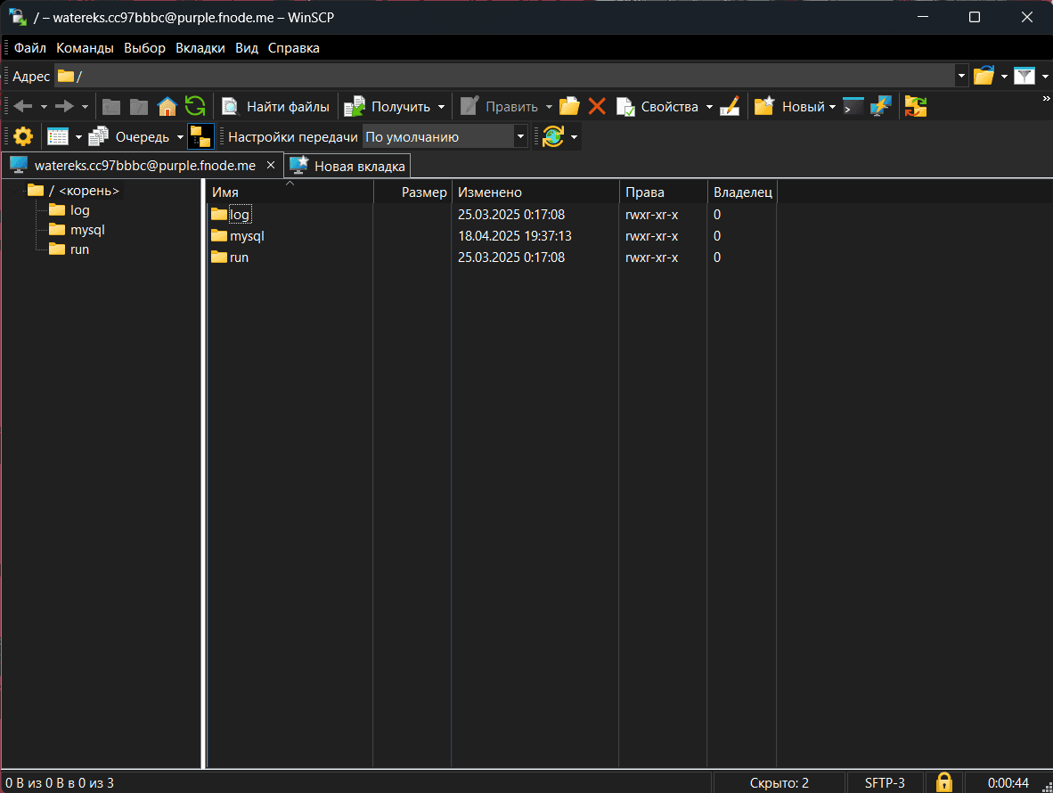Click the red X delete icon
Screen dimensions: 1053x793
[597, 107]
